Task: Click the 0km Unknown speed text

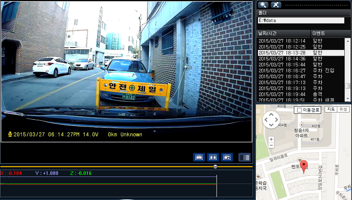Action: tap(125, 135)
